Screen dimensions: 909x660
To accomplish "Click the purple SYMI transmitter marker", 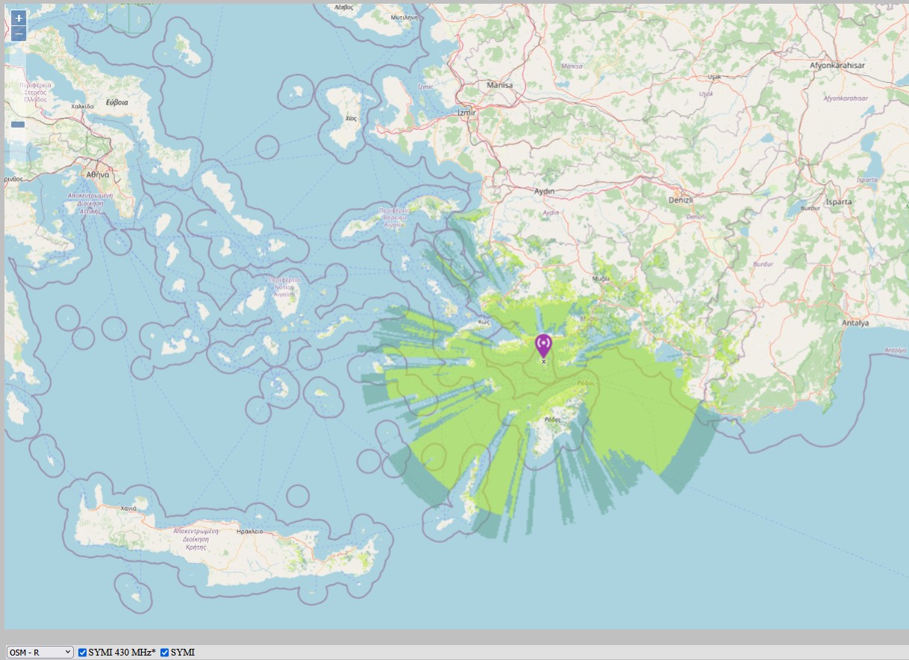I will [x=543, y=346].
